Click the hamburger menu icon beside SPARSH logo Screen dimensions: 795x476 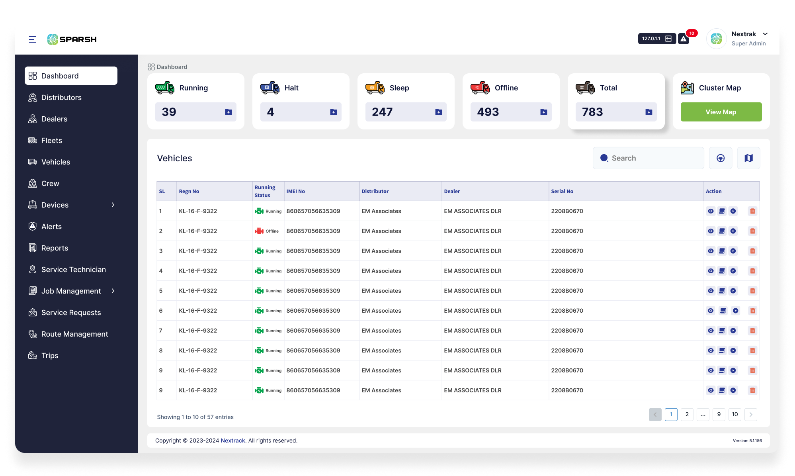[33, 39]
